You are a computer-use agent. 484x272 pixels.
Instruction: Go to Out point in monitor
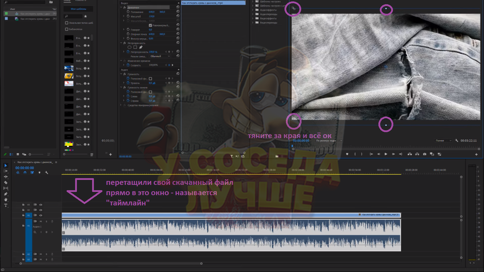[400, 154]
